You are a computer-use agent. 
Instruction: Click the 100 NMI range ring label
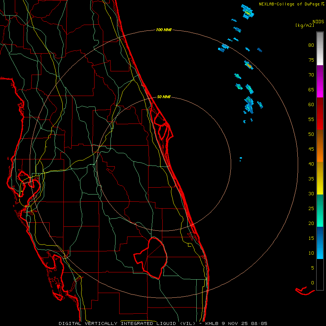pos(164,30)
